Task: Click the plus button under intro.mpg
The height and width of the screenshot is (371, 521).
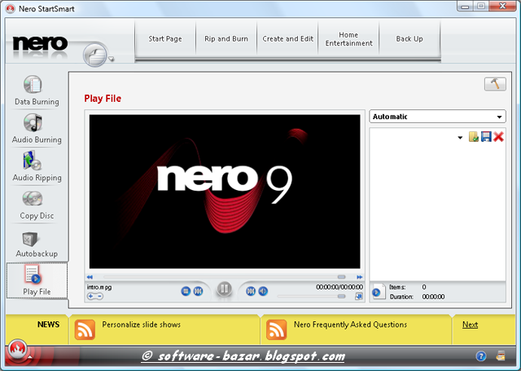Action: (90, 296)
